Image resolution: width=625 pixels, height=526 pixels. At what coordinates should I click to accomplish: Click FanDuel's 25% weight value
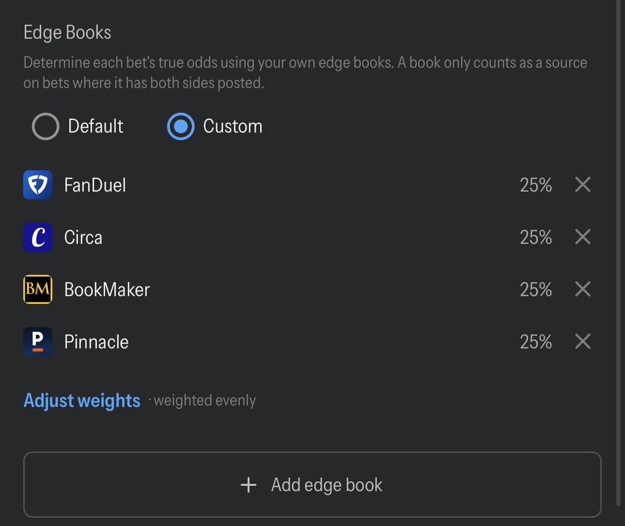(x=536, y=185)
